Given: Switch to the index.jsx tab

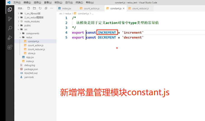Looking at the screenshot, I should pyautogui.click(x=67, y=8).
